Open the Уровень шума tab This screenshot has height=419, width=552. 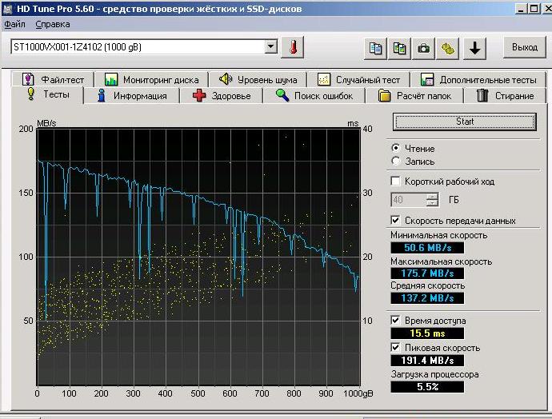[258, 79]
